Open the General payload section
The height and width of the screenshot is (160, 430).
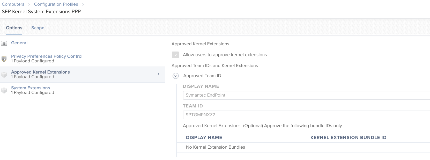click(x=19, y=43)
